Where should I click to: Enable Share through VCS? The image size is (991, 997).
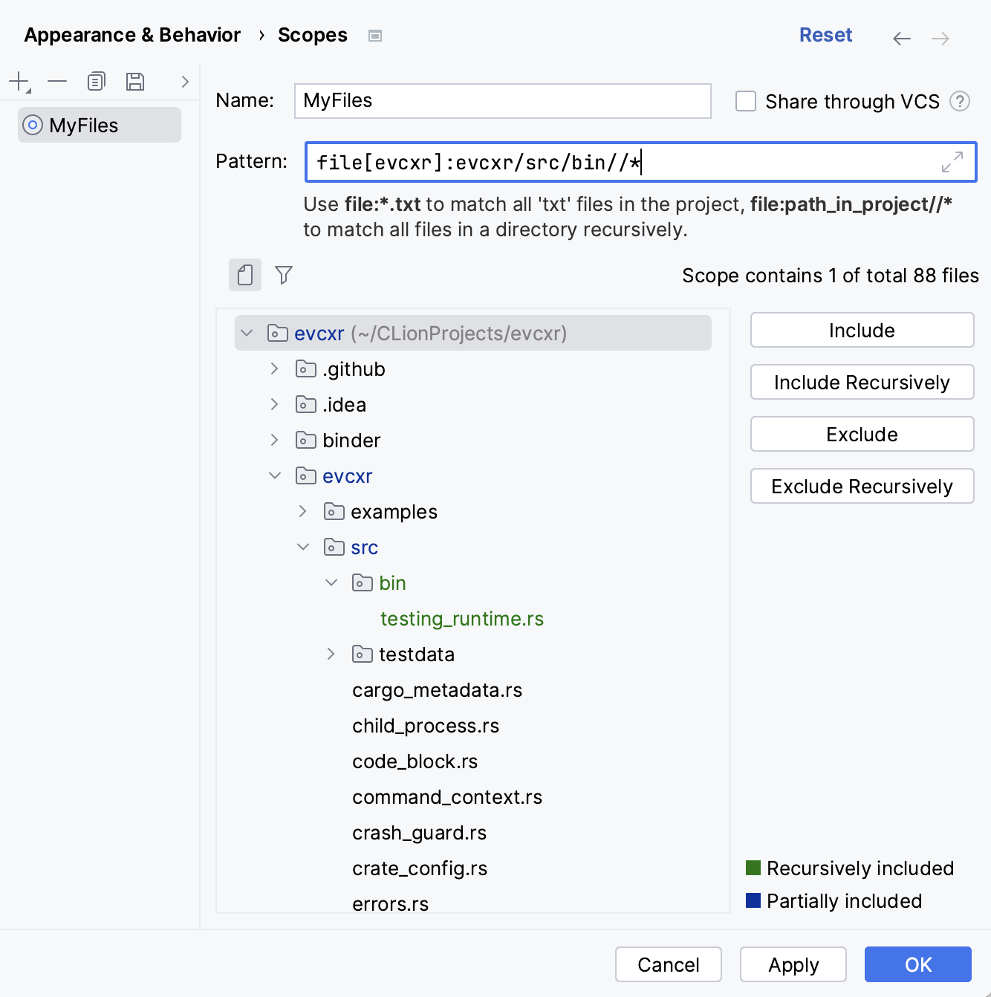click(745, 101)
